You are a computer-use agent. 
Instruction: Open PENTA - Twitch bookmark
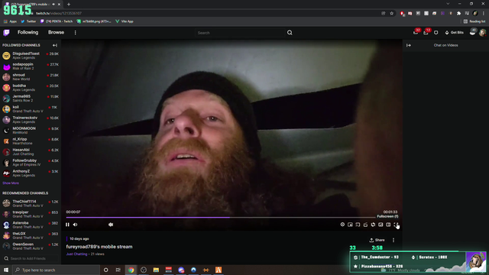(x=57, y=21)
